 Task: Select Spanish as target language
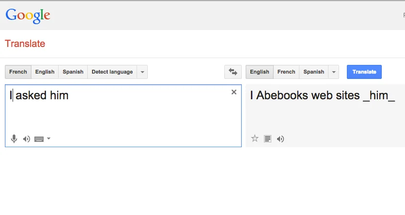[x=314, y=72]
